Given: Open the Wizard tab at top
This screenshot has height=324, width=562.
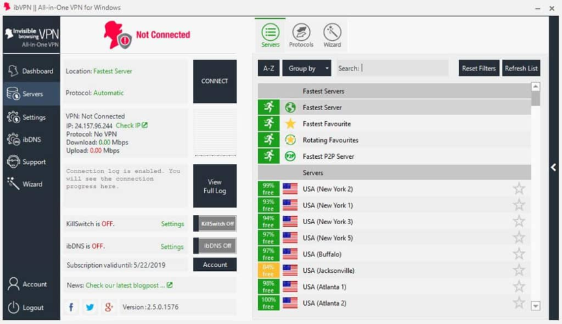Looking at the screenshot, I should (332, 34).
